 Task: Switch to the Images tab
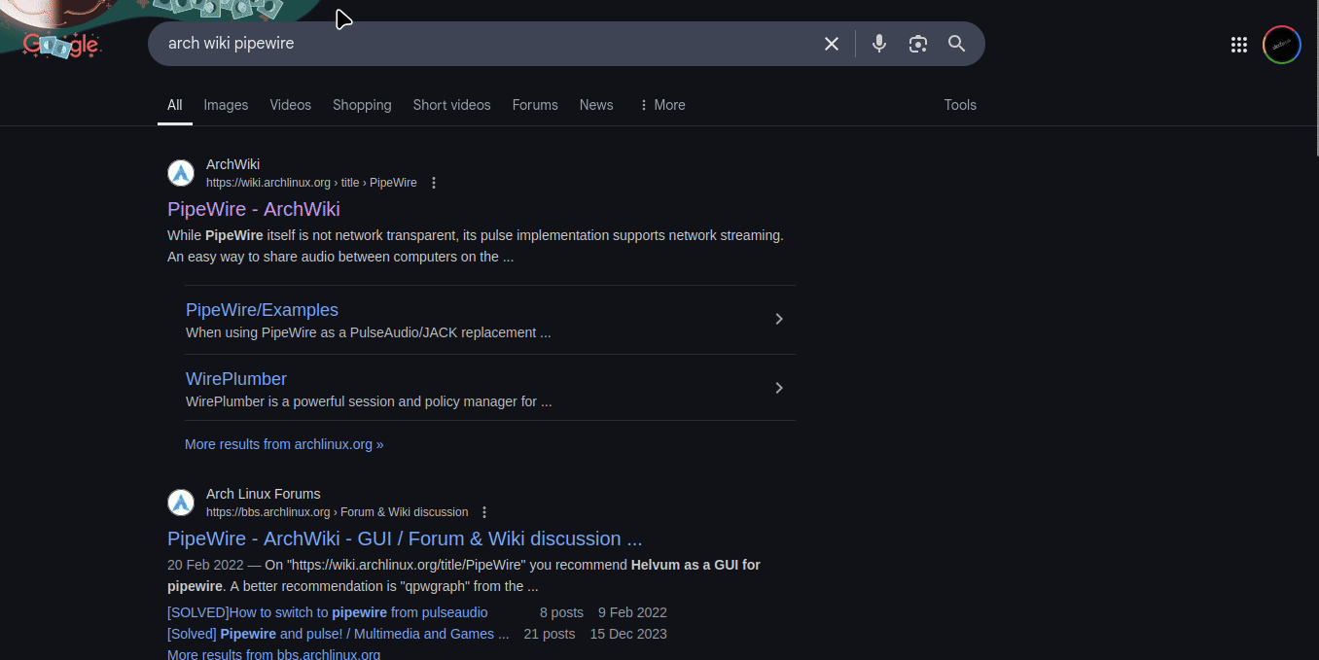click(226, 105)
